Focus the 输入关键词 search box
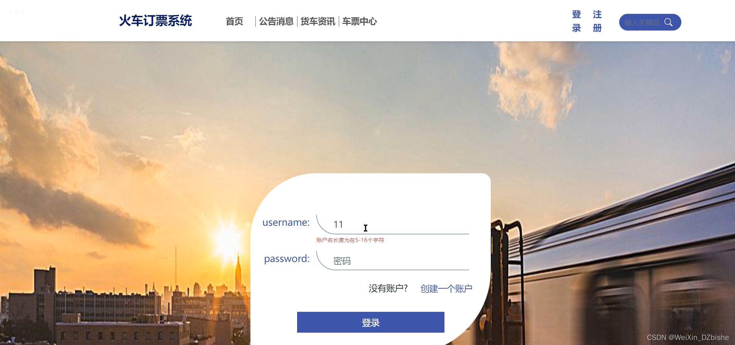This screenshot has width=735, height=345. click(642, 22)
